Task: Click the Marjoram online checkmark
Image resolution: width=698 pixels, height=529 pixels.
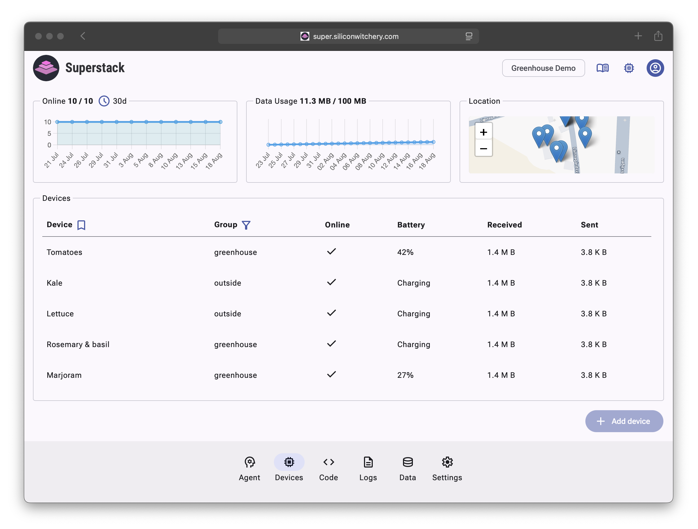Action: pos(331,374)
